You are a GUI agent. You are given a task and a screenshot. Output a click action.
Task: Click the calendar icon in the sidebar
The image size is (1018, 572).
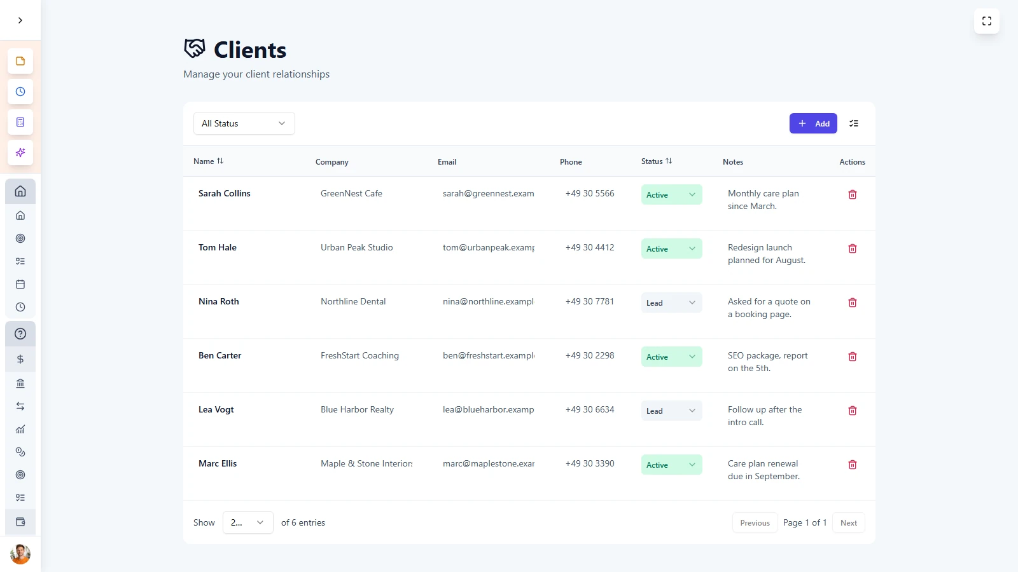tap(20, 284)
